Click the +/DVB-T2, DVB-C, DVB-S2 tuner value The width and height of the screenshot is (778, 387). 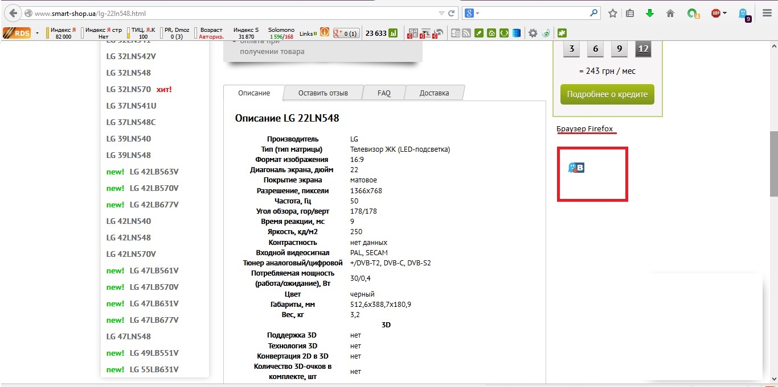(x=391, y=263)
